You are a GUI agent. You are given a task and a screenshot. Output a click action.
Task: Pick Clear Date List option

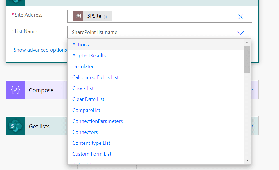click(x=156, y=99)
